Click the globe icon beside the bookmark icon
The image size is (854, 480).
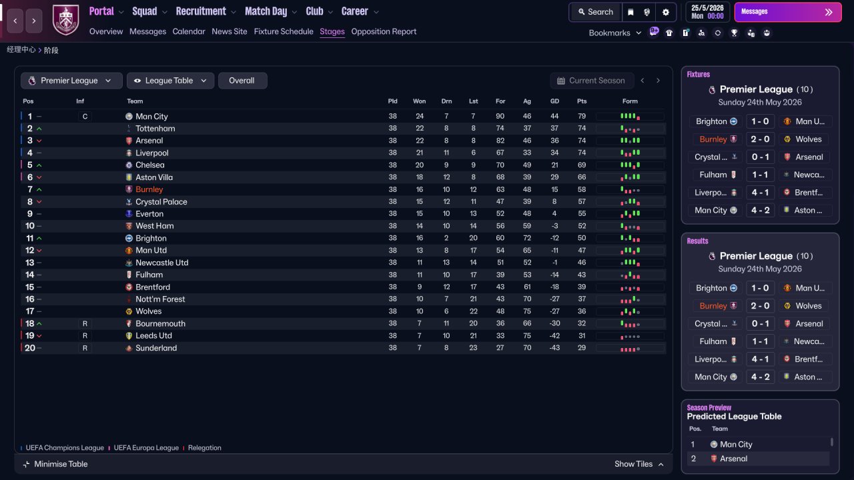pos(647,12)
